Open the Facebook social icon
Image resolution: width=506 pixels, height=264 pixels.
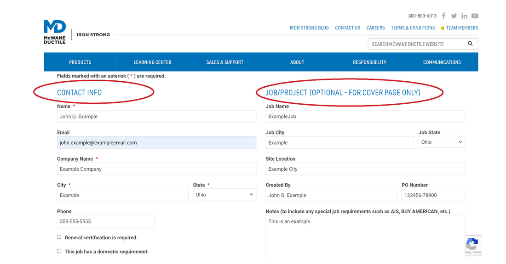point(443,16)
